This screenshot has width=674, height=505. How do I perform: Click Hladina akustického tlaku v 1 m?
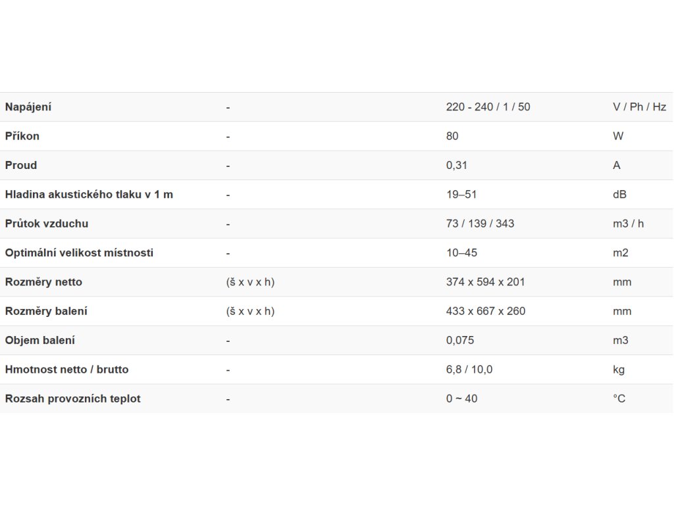[89, 195]
